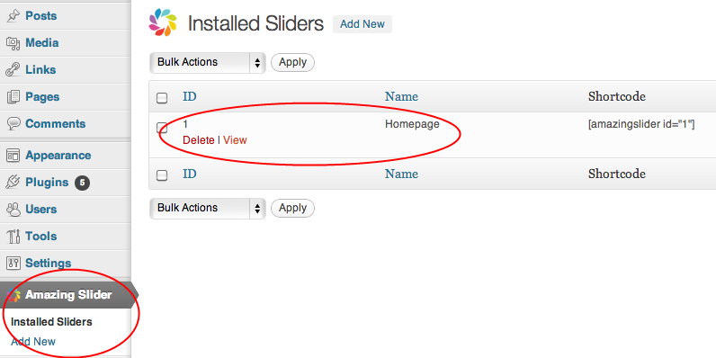716x358 pixels.
Task: Click the Posts pushpin icon
Action: pyautogui.click(x=13, y=16)
